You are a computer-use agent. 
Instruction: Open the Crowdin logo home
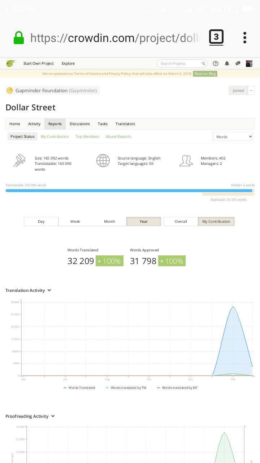tap(11, 64)
